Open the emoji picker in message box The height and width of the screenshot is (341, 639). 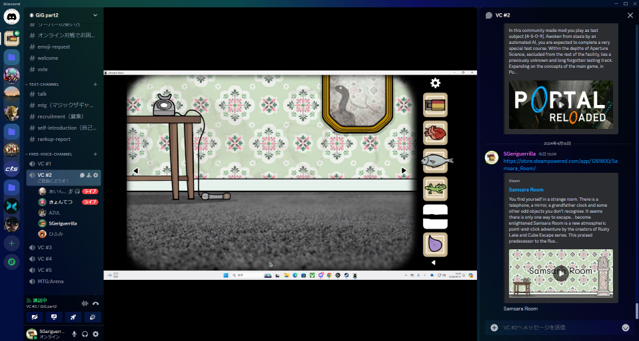pyautogui.click(x=626, y=328)
